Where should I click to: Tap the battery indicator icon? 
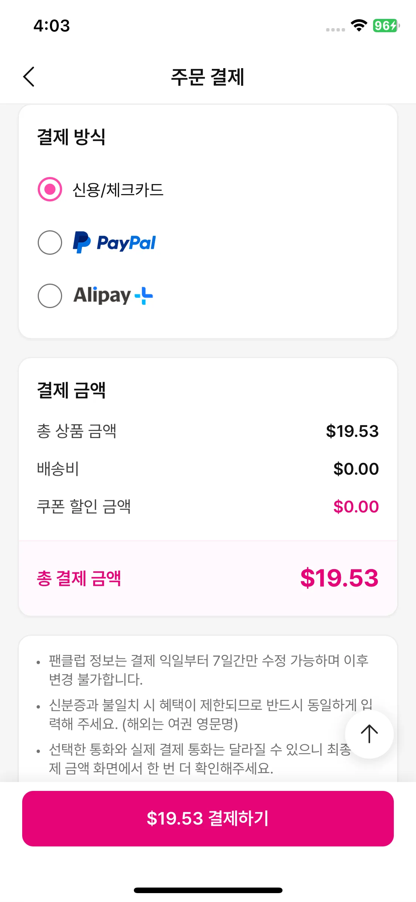(x=386, y=26)
